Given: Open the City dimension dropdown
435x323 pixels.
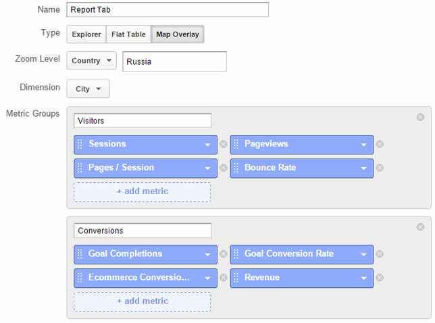Looking at the screenshot, I should pyautogui.click(x=88, y=89).
